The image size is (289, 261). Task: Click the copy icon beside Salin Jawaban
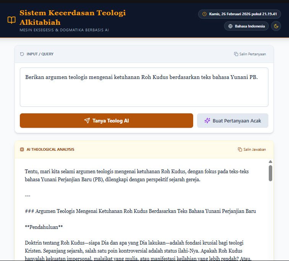coord(240,149)
